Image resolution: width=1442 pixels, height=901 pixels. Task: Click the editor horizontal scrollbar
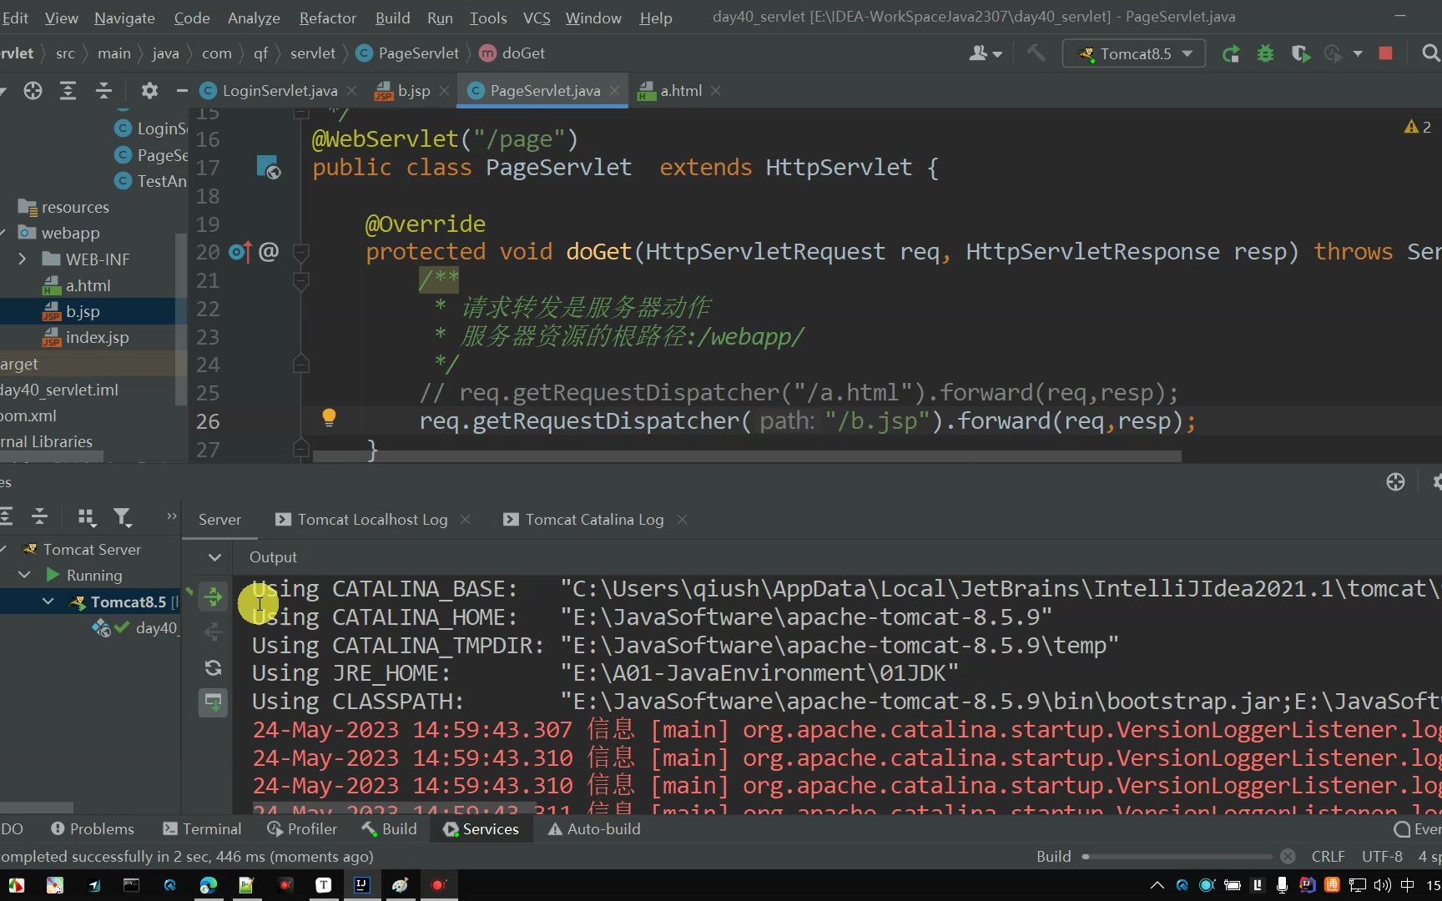(x=747, y=456)
